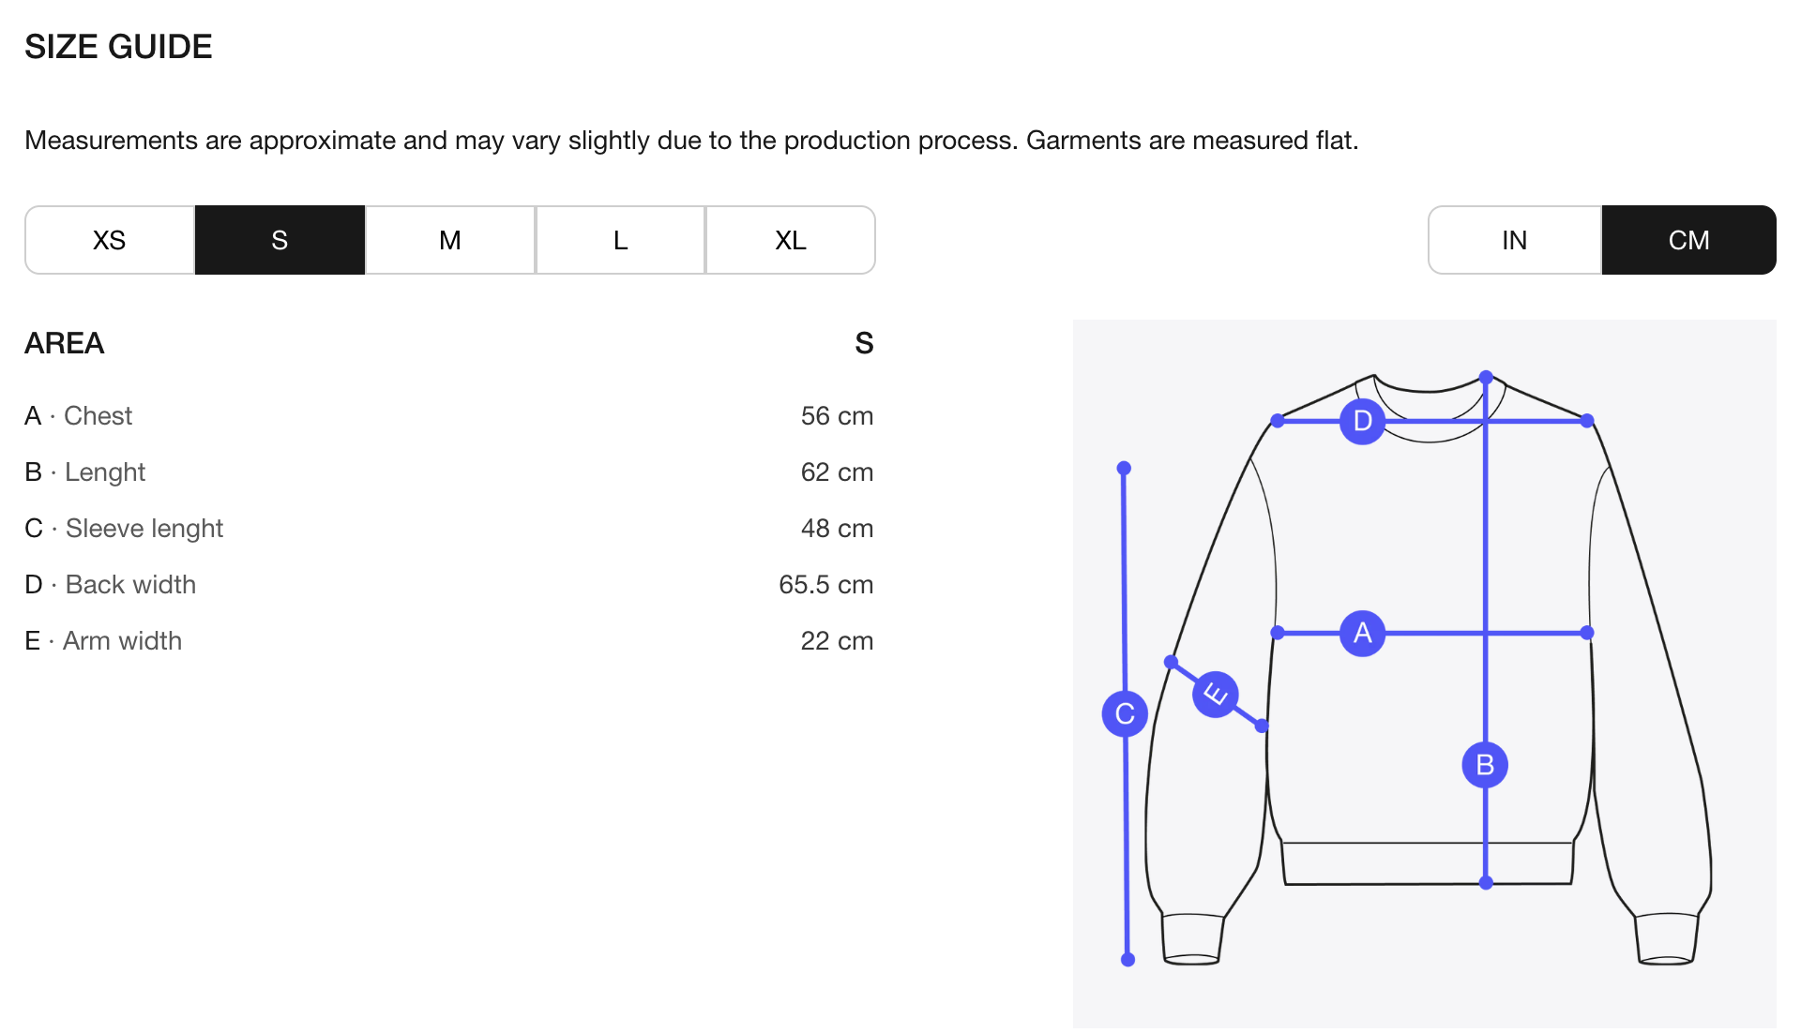Image resolution: width=1801 pixels, height=1033 pixels.
Task: Click the sweatshirt's left sleeve cuff
Action: pos(1192,939)
